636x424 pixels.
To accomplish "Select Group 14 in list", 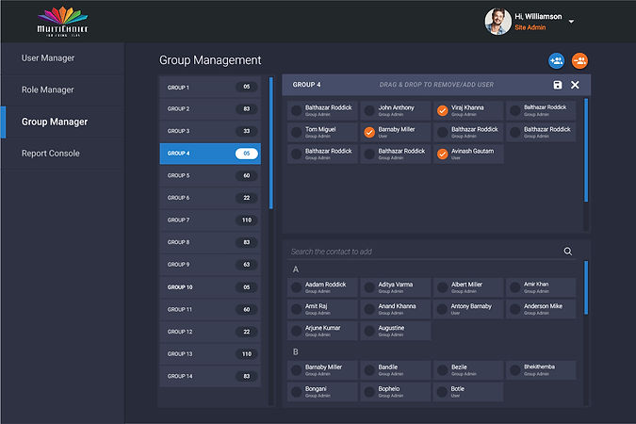I will pos(210,376).
